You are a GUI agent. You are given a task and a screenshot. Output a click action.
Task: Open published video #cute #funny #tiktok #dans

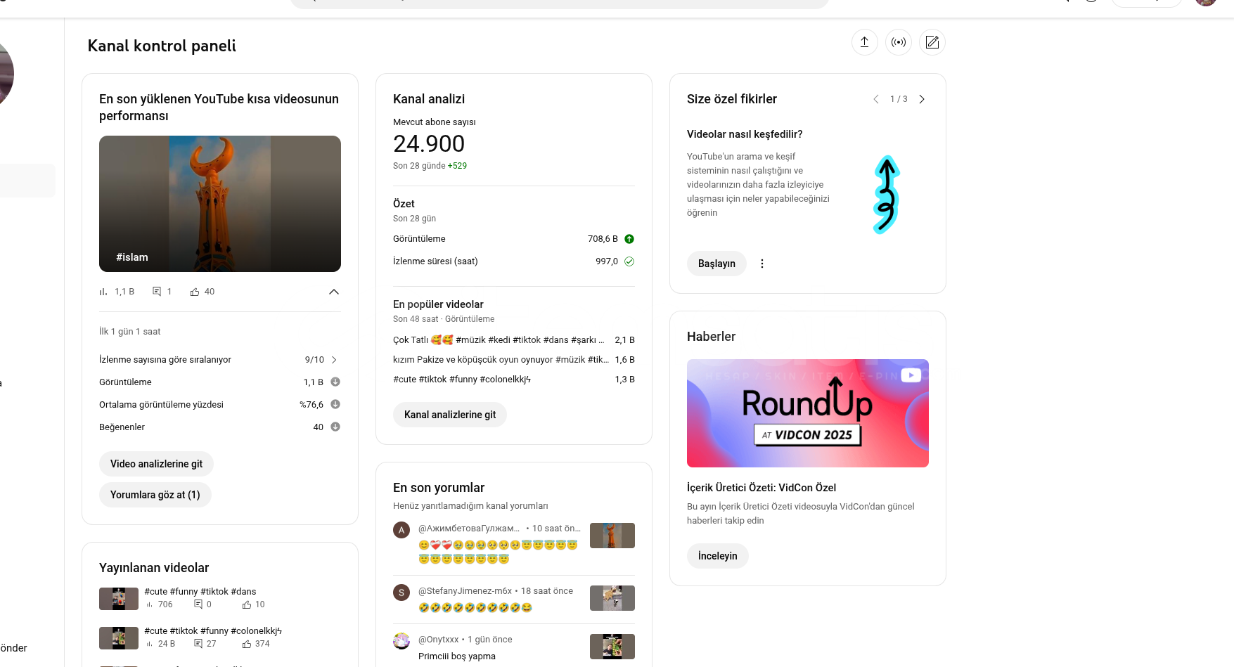(x=200, y=592)
